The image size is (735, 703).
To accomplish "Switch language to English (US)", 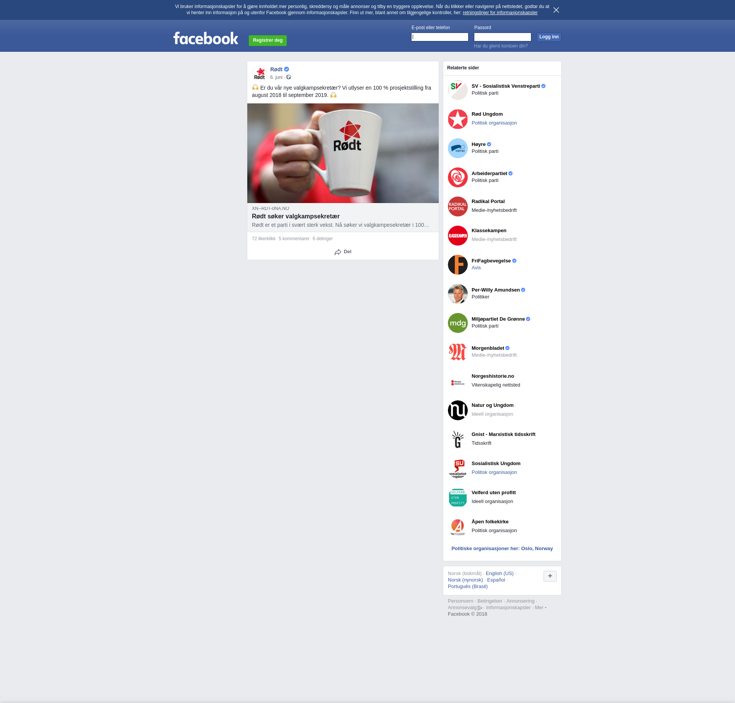I will [499, 574].
